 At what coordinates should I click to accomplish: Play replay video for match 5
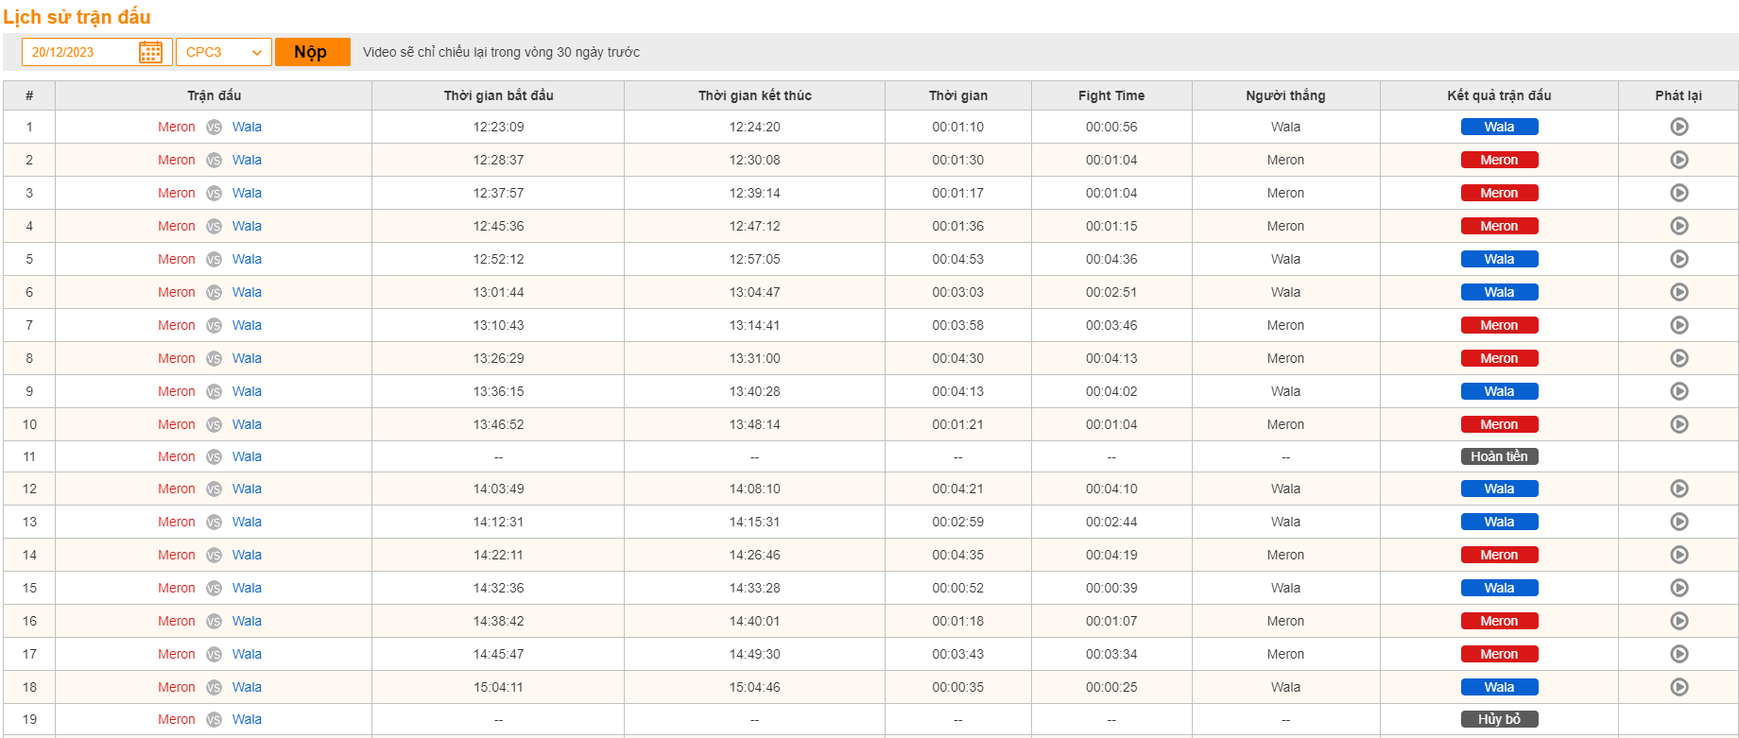coord(1679,259)
